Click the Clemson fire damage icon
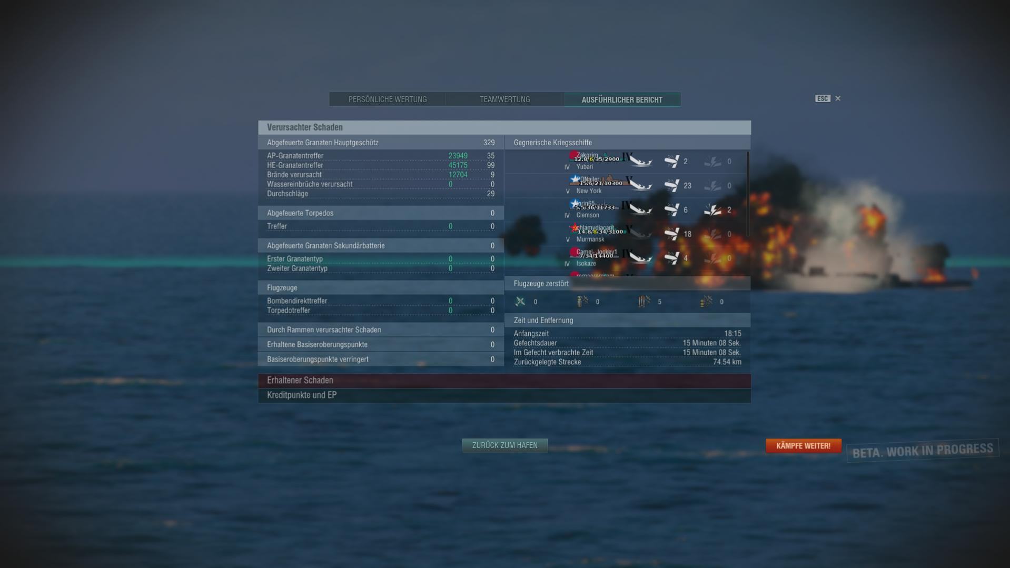This screenshot has width=1010, height=568. click(712, 210)
